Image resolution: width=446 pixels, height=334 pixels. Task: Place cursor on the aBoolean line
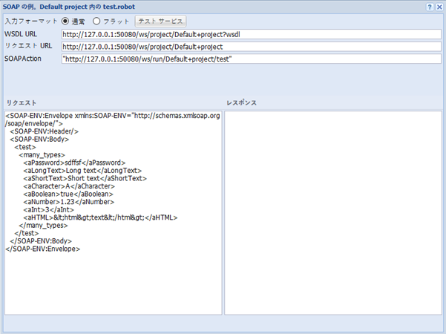click(76, 194)
